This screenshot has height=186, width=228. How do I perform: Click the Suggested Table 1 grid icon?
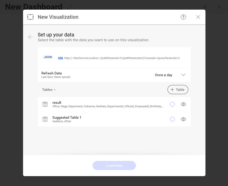click(x=45, y=119)
